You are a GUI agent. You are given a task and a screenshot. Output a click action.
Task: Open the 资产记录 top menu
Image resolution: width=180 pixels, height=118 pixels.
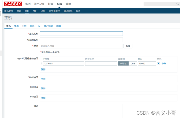pyautogui.click(x=39, y=4)
